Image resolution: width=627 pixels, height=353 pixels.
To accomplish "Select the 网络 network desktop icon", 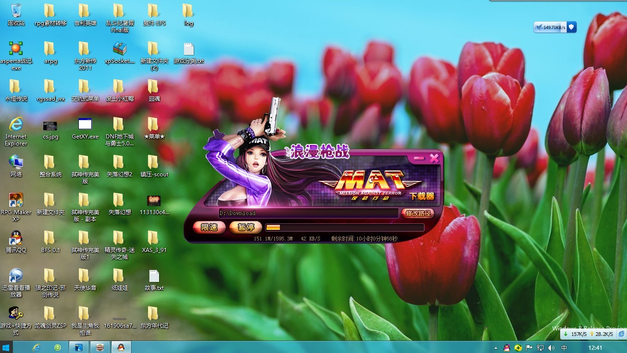I will point(16,166).
